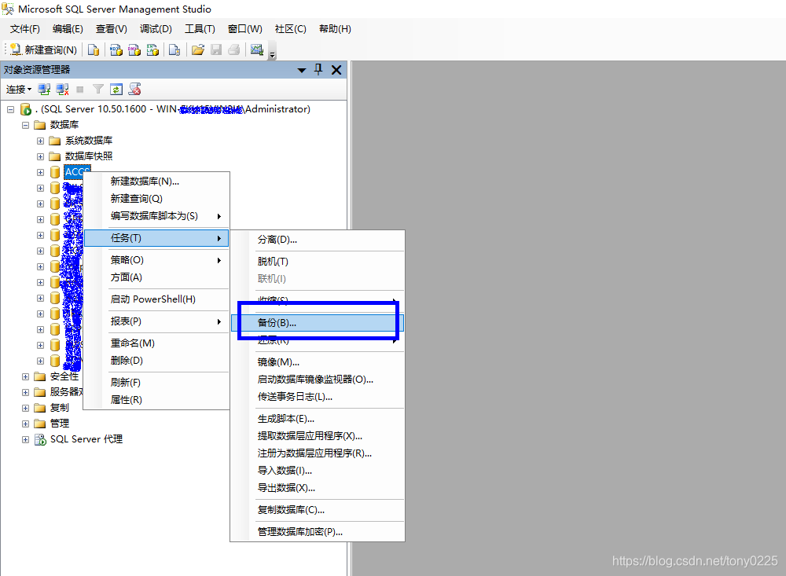Choose 属性(R) in context menu
The image size is (786, 576).
pyautogui.click(x=156, y=400)
